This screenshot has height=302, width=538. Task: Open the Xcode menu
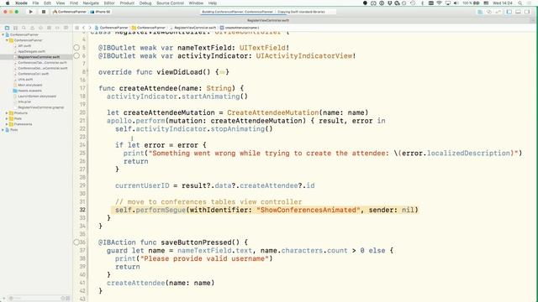click(x=21, y=3)
